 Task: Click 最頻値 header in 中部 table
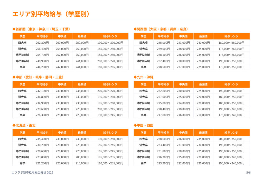82,84
